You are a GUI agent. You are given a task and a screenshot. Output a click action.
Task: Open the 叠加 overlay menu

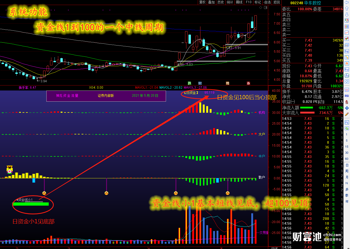pyautogui.click(x=211, y=2)
